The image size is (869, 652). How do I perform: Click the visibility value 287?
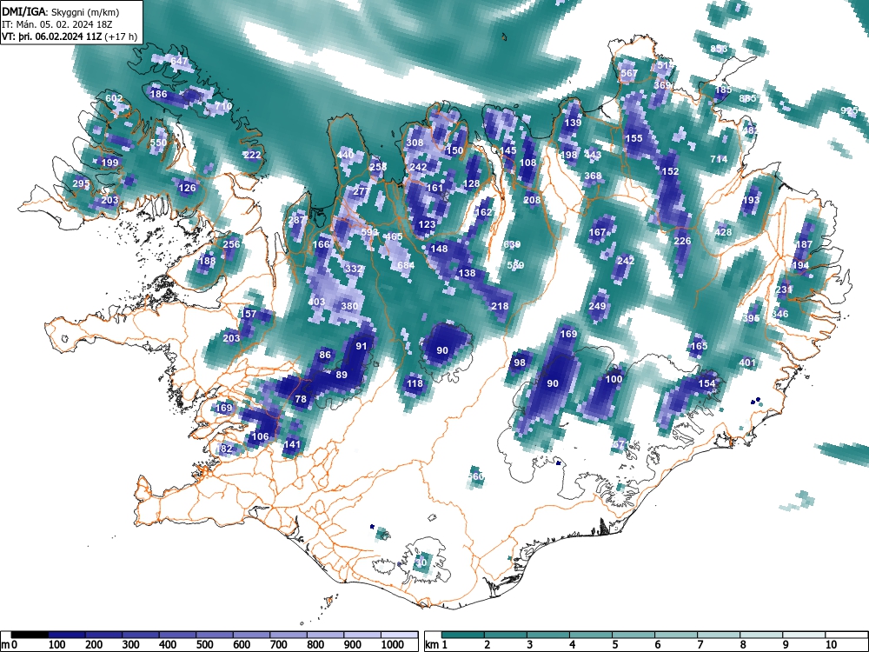click(297, 220)
